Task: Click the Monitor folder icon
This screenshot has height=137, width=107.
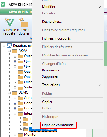Action: coord(20,135)
